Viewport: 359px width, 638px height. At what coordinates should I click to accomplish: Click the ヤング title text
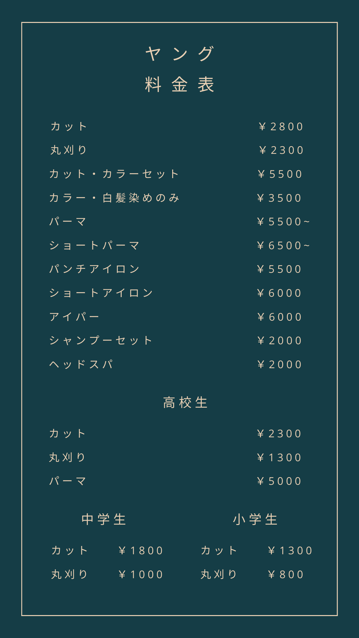pos(179,54)
